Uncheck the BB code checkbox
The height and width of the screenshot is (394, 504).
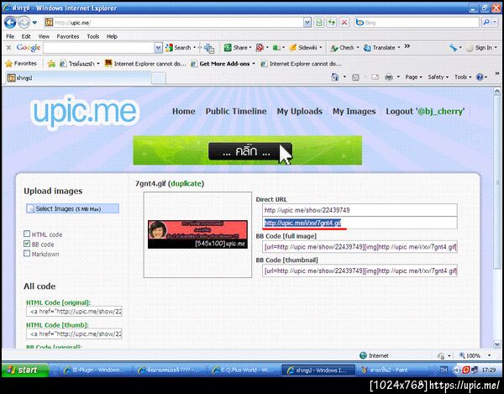(x=27, y=244)
